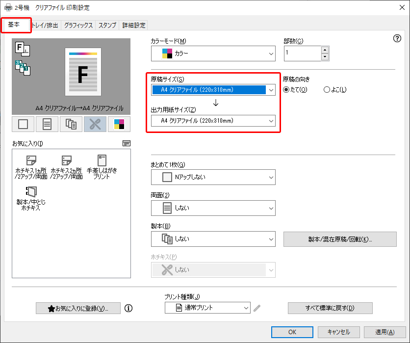This screenshot has height=343, width=410.
Task: Select favorite ホチキス1ヵ所/2アップ/両面
Action: click(x=31, y=167)
